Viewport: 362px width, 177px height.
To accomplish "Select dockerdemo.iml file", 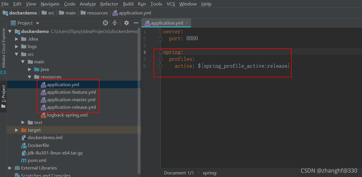I will (x=45, y=137).
